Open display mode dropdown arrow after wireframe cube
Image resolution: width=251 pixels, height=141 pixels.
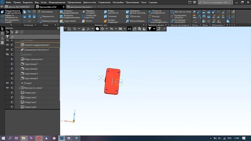[107, 29]
